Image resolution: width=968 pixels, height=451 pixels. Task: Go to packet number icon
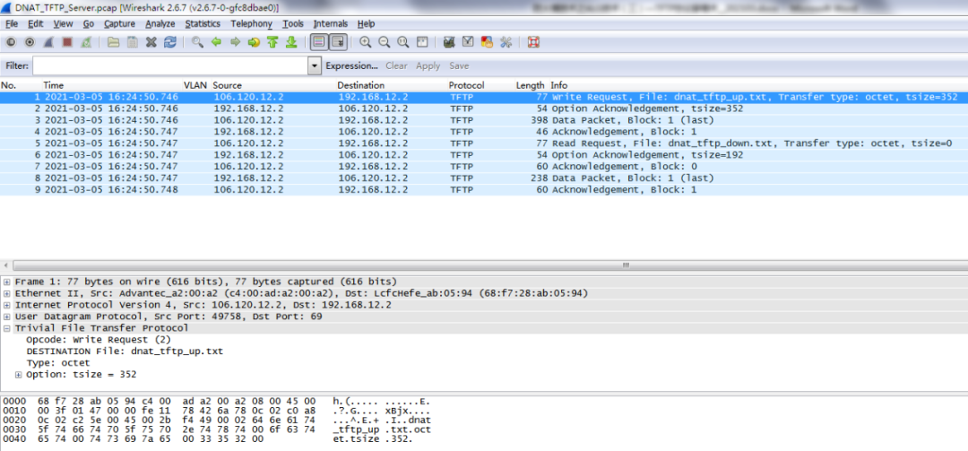coord(254,42)
